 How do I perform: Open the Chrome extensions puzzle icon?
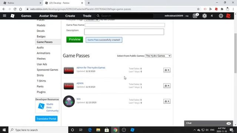(x=222, y=9)
